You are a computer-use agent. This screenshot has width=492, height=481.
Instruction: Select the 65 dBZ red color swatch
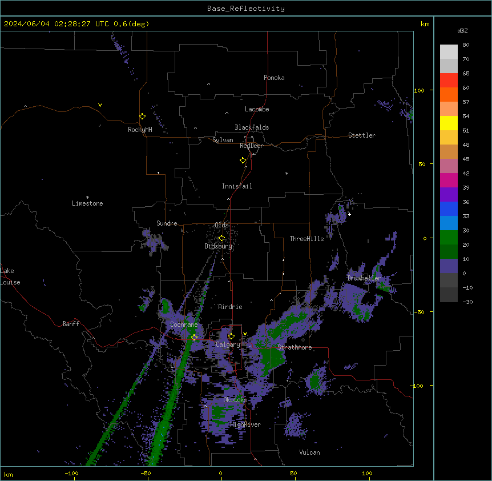click(449, 81)
